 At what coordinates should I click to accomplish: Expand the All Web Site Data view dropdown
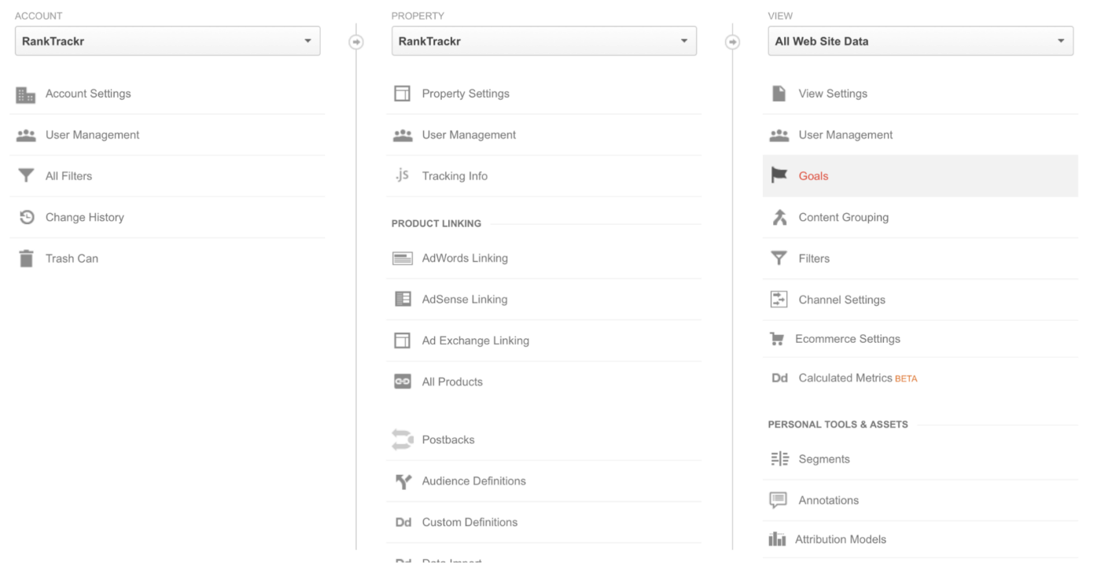[920, 42]
